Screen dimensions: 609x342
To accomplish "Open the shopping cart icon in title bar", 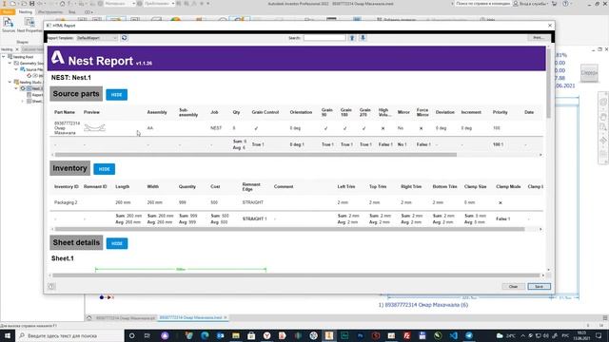I will 554,4.
